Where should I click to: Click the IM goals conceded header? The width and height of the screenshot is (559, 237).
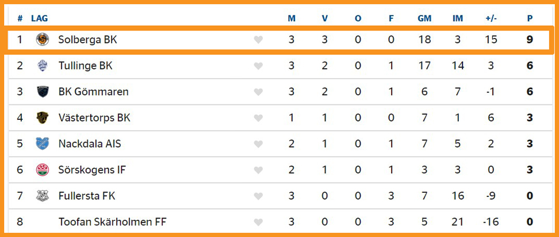457,18
